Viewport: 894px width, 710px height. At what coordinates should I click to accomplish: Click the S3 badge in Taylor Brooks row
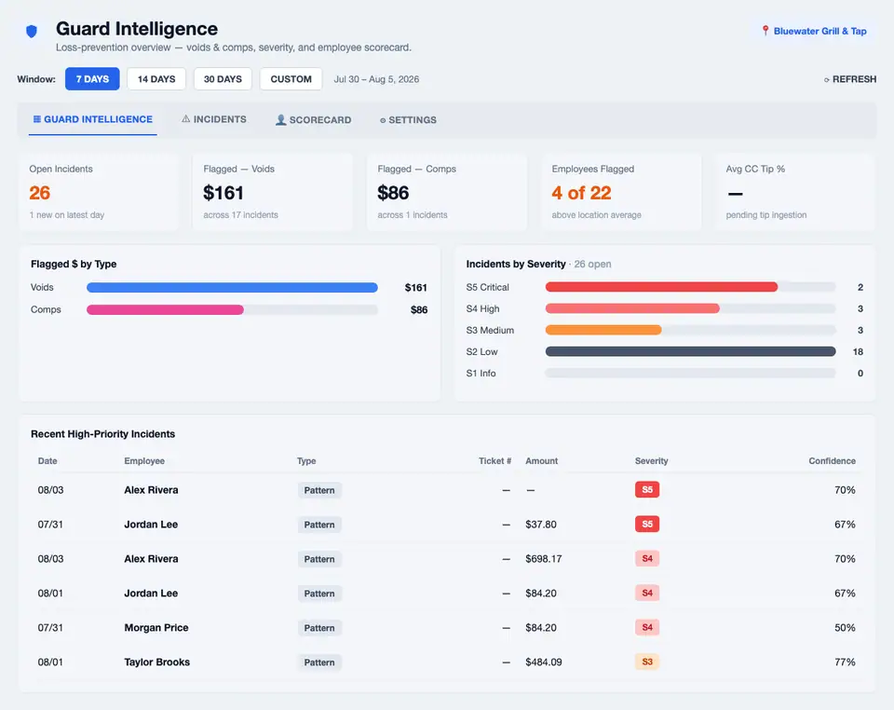[x=647, y=662]
